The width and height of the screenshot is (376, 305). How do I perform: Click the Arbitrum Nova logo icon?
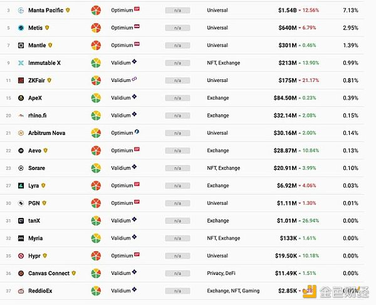22,133
